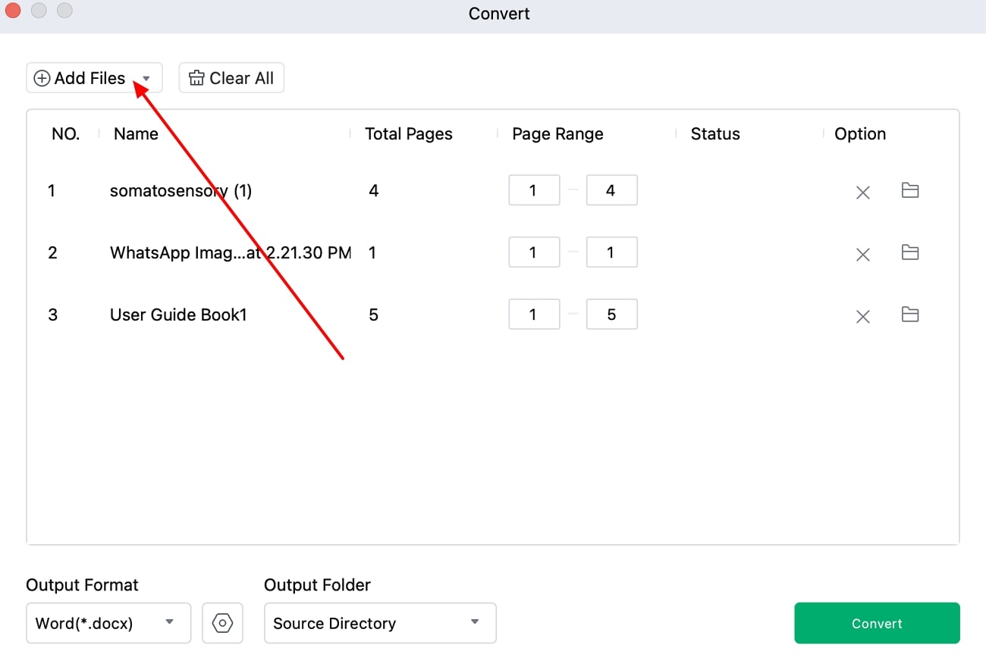Open the folder icon for the WhatsApp Image row
The height and width of the screenshot is (667, 986).
click(910, 252)
